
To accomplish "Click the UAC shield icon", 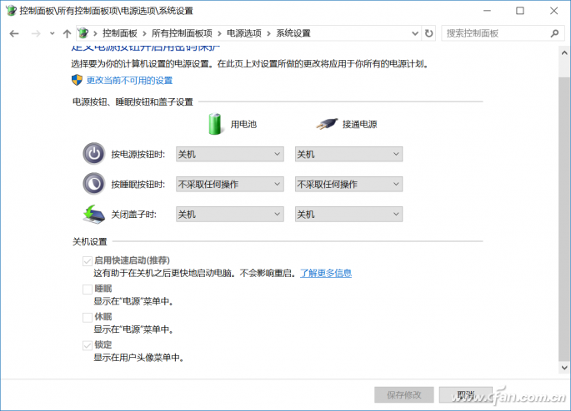I will [x=77, y=80].
